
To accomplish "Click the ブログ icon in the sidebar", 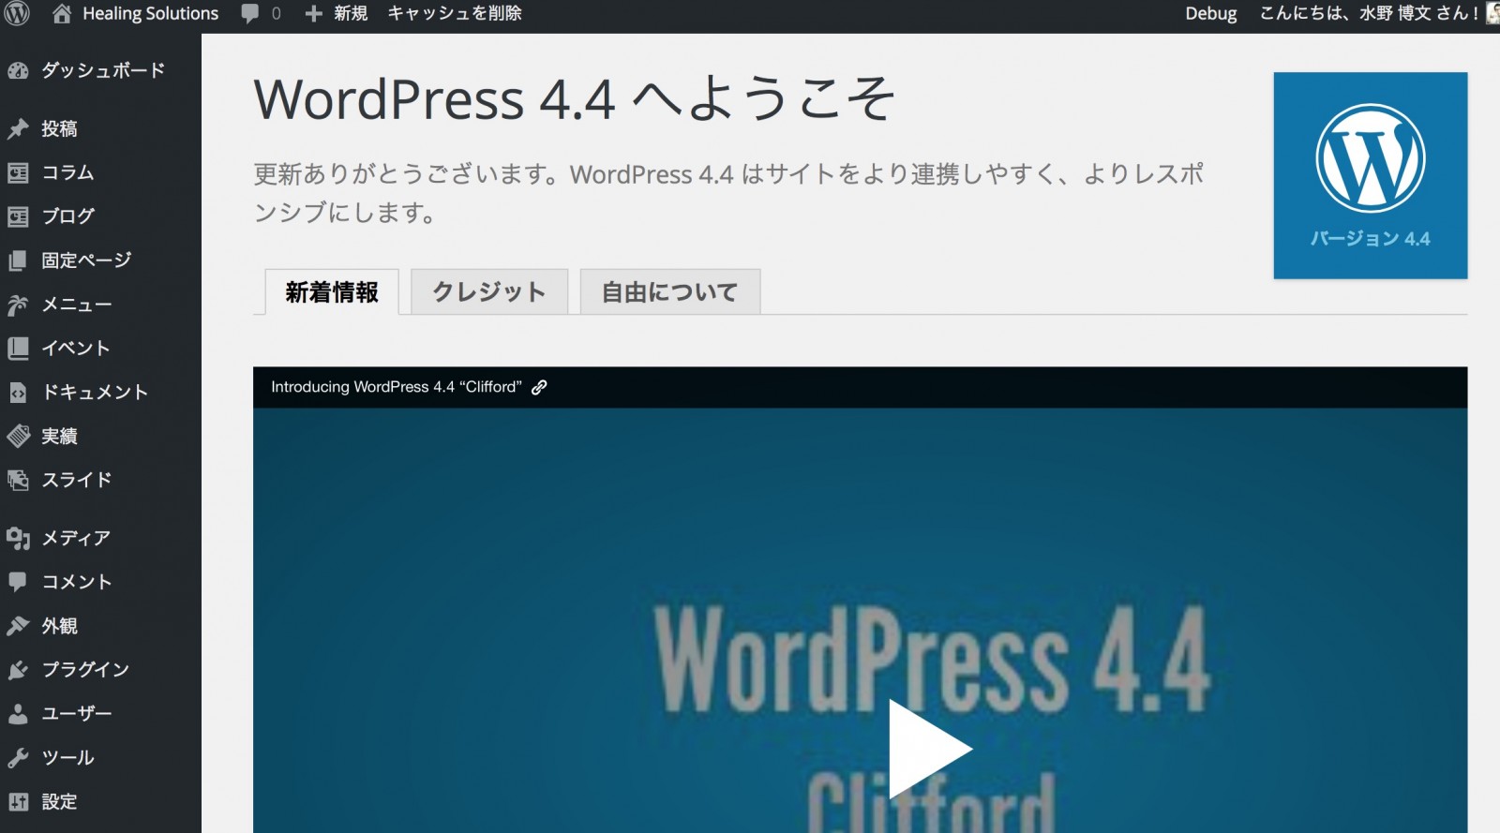I will pyautogui.click(x=18, y=216).
